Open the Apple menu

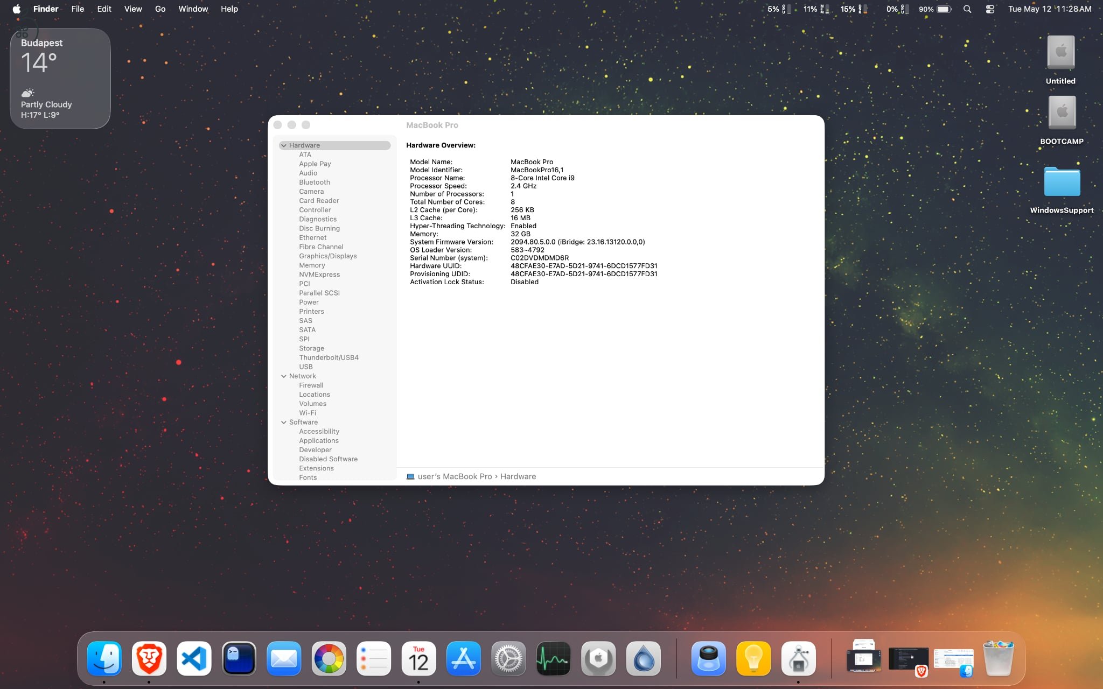(17, 9)
